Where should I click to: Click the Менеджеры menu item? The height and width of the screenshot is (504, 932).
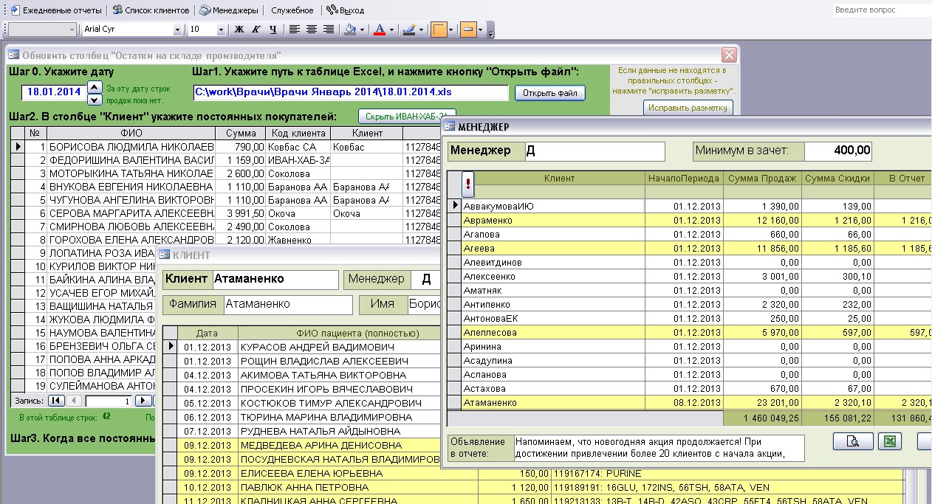[x=230, y=10]
